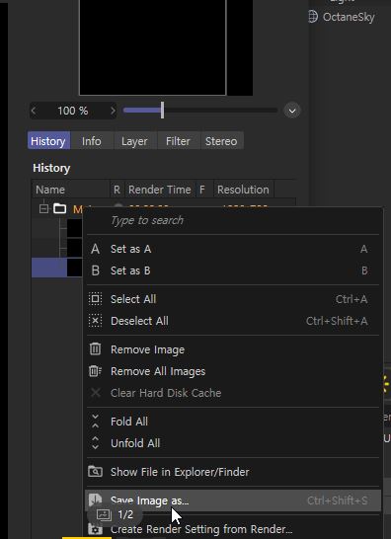Open the Layer tab
The image size is (391, 539).
point(134,141)
